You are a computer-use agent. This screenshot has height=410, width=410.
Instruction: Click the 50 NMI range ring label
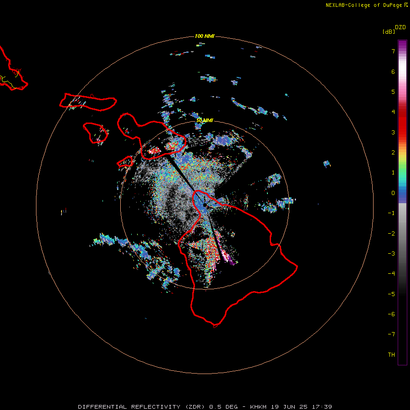(x=205, y=120)
